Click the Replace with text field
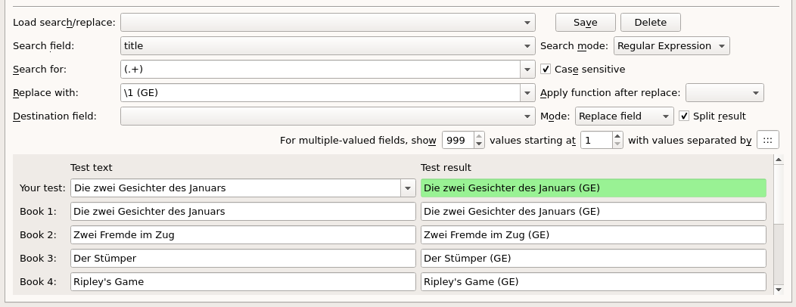Viewport: 796px width, 307px height. tap(318, 93)
